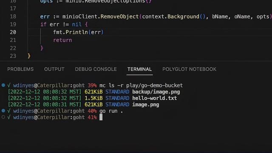The height and width of the screenshot is (153, 272).
Task: Click 'if err != nil' condition
Action: click(61, 24)
